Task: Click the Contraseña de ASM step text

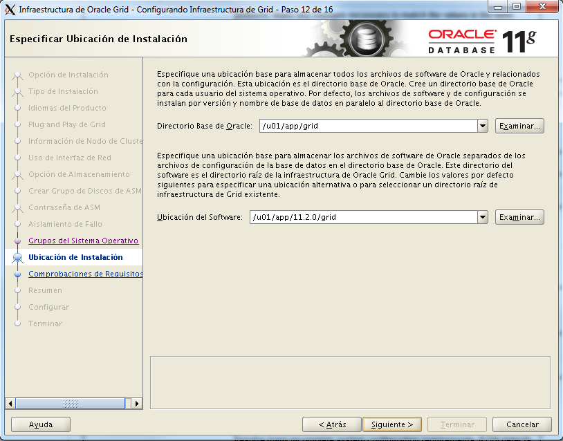Action: point(64,207)
